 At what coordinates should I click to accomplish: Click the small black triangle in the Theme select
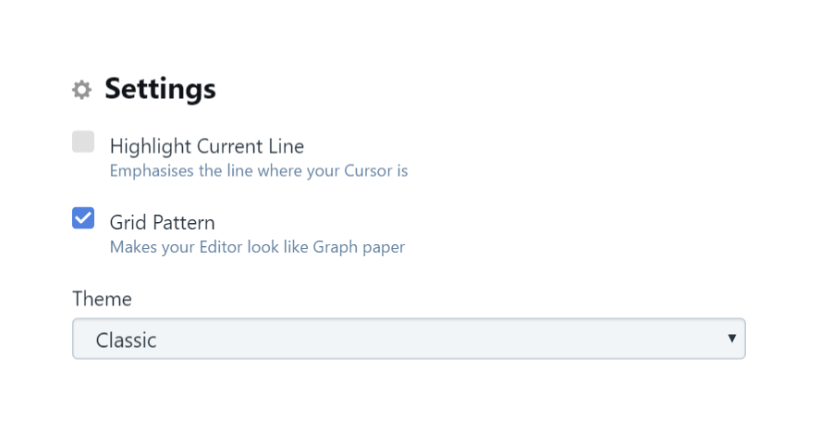pyautogui.click(x=732, y=339)
